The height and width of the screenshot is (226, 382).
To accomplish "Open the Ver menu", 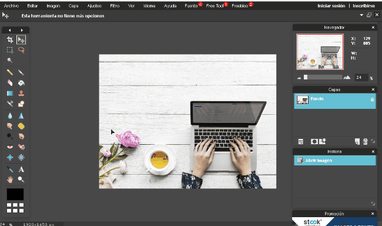I will pyautogui.click(x=131, y=6).
